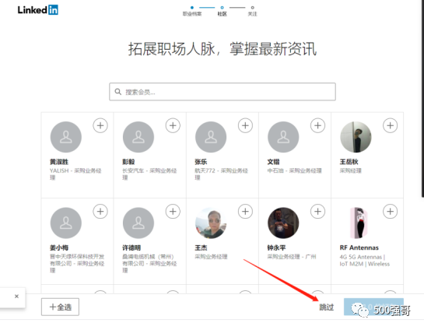Click the 'YALISH' job title text
Screen dimensions: 424x330
[75, 174]
